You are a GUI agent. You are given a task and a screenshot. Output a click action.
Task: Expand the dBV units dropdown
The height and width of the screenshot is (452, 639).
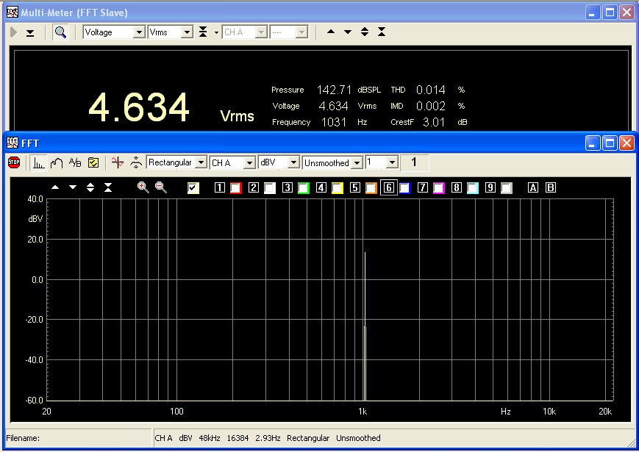click(x=279, y=162)
